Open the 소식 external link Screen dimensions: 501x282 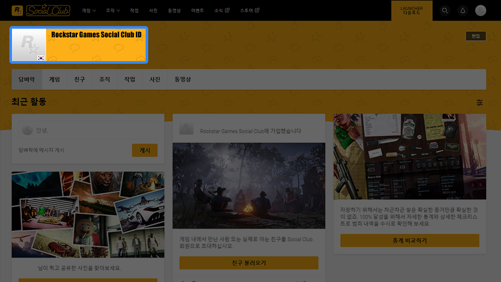pos(222,10)
